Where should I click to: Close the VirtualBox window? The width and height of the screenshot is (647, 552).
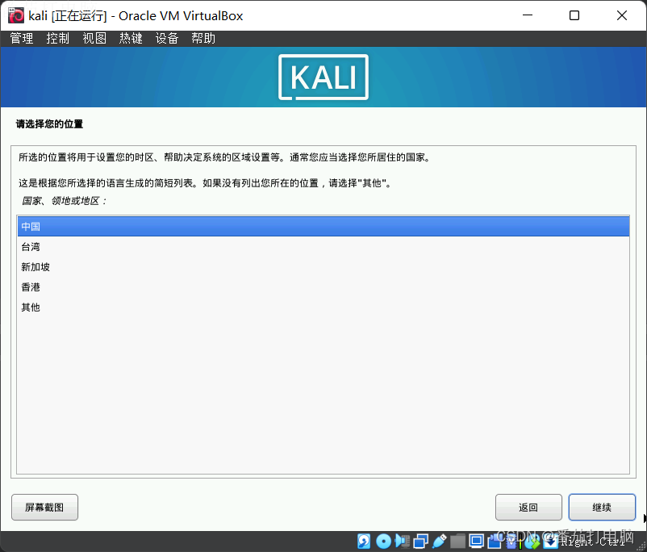(x=622, y=15)
